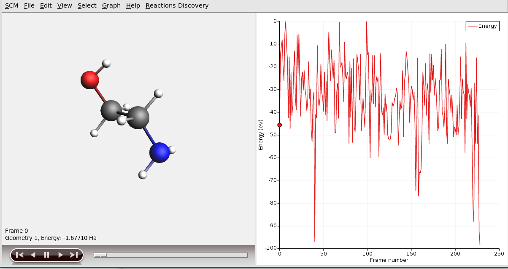Step forward one frame
This screenshot has width=508, height=269.
click(60, 255)
